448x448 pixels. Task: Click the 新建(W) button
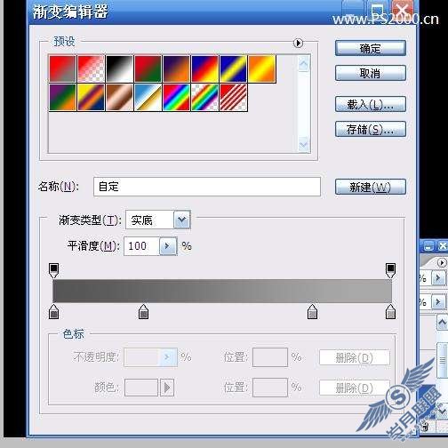(x=371, y=187)
